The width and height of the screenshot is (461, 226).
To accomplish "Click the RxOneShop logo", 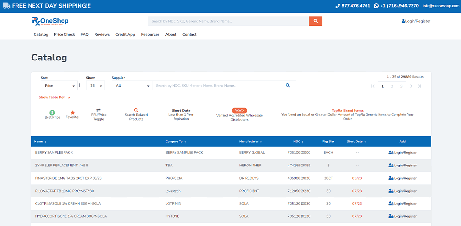I will pos(50,21).
